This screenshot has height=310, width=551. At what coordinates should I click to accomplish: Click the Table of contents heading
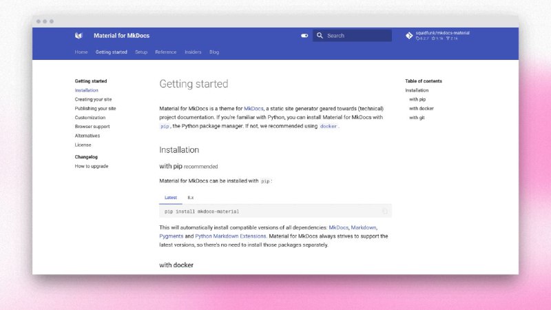click(424, 81)
